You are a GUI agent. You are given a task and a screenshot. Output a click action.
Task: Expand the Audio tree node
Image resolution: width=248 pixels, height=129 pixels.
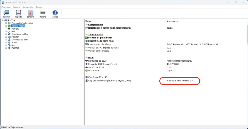coord(6,43)
